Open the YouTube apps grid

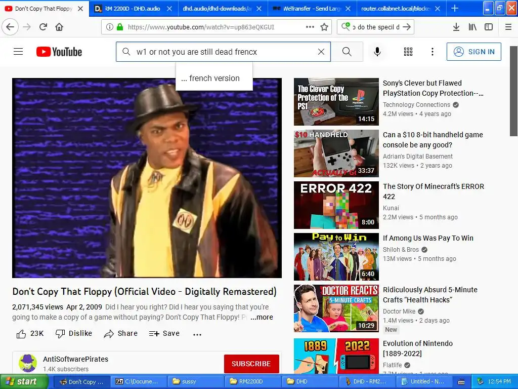[408, 52]
